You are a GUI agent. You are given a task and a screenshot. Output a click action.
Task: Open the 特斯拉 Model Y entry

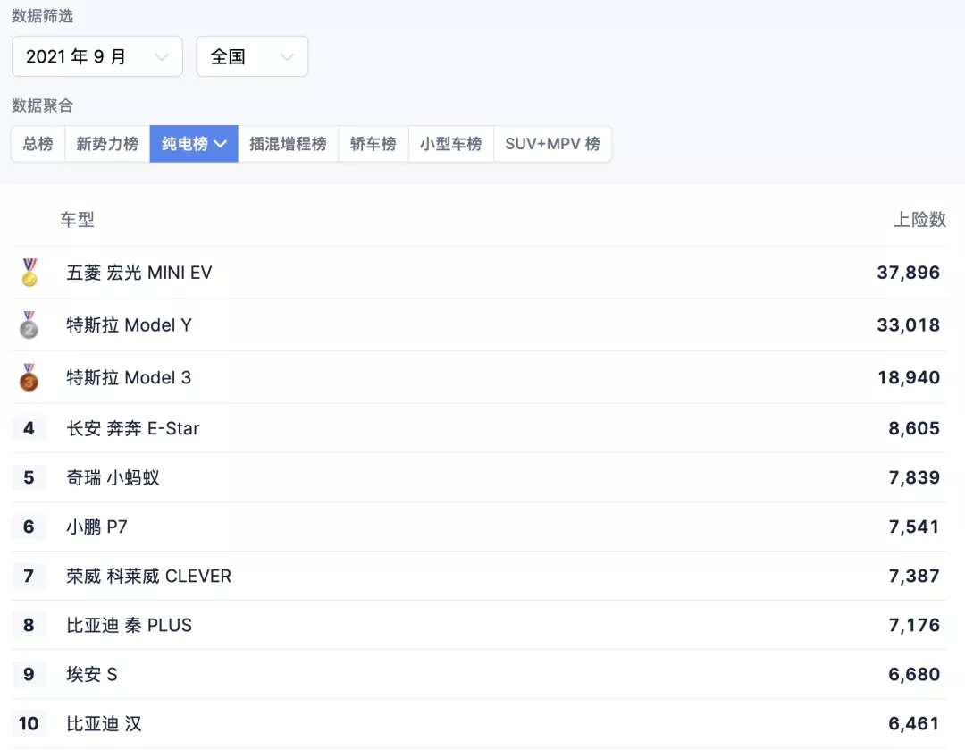tap(479, 324)
